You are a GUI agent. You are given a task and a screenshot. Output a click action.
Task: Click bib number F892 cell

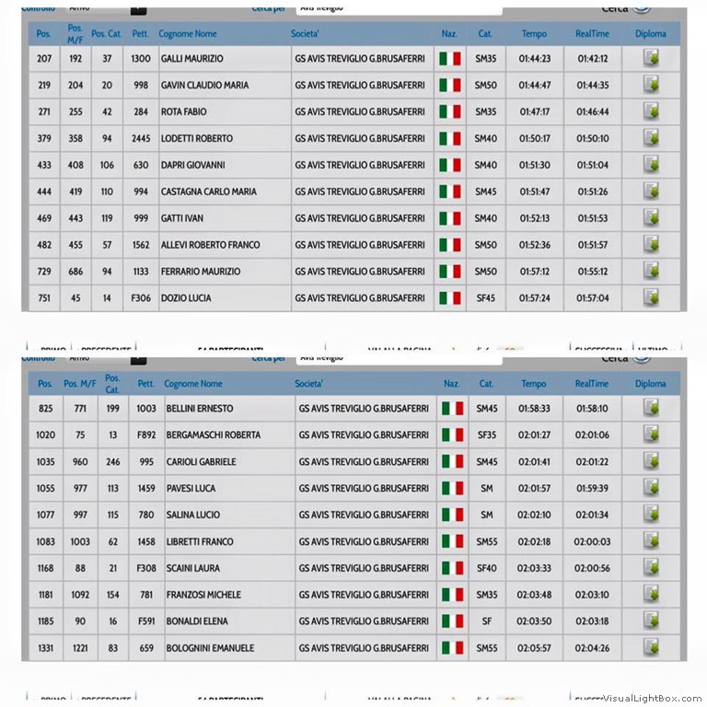146,435
